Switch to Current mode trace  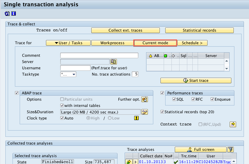pos(155,43)
